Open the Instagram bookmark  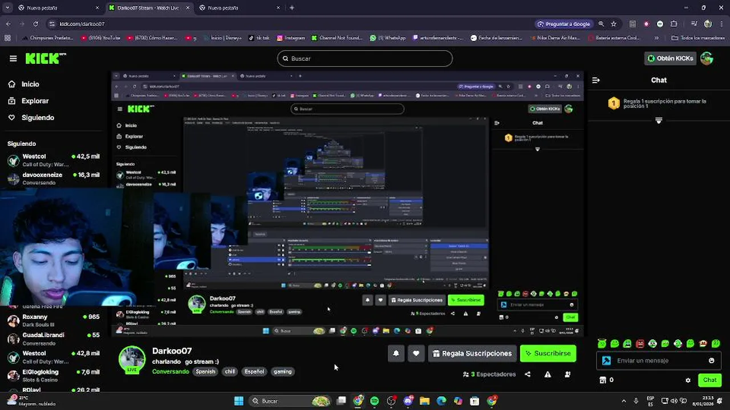(x=291, y=38)
